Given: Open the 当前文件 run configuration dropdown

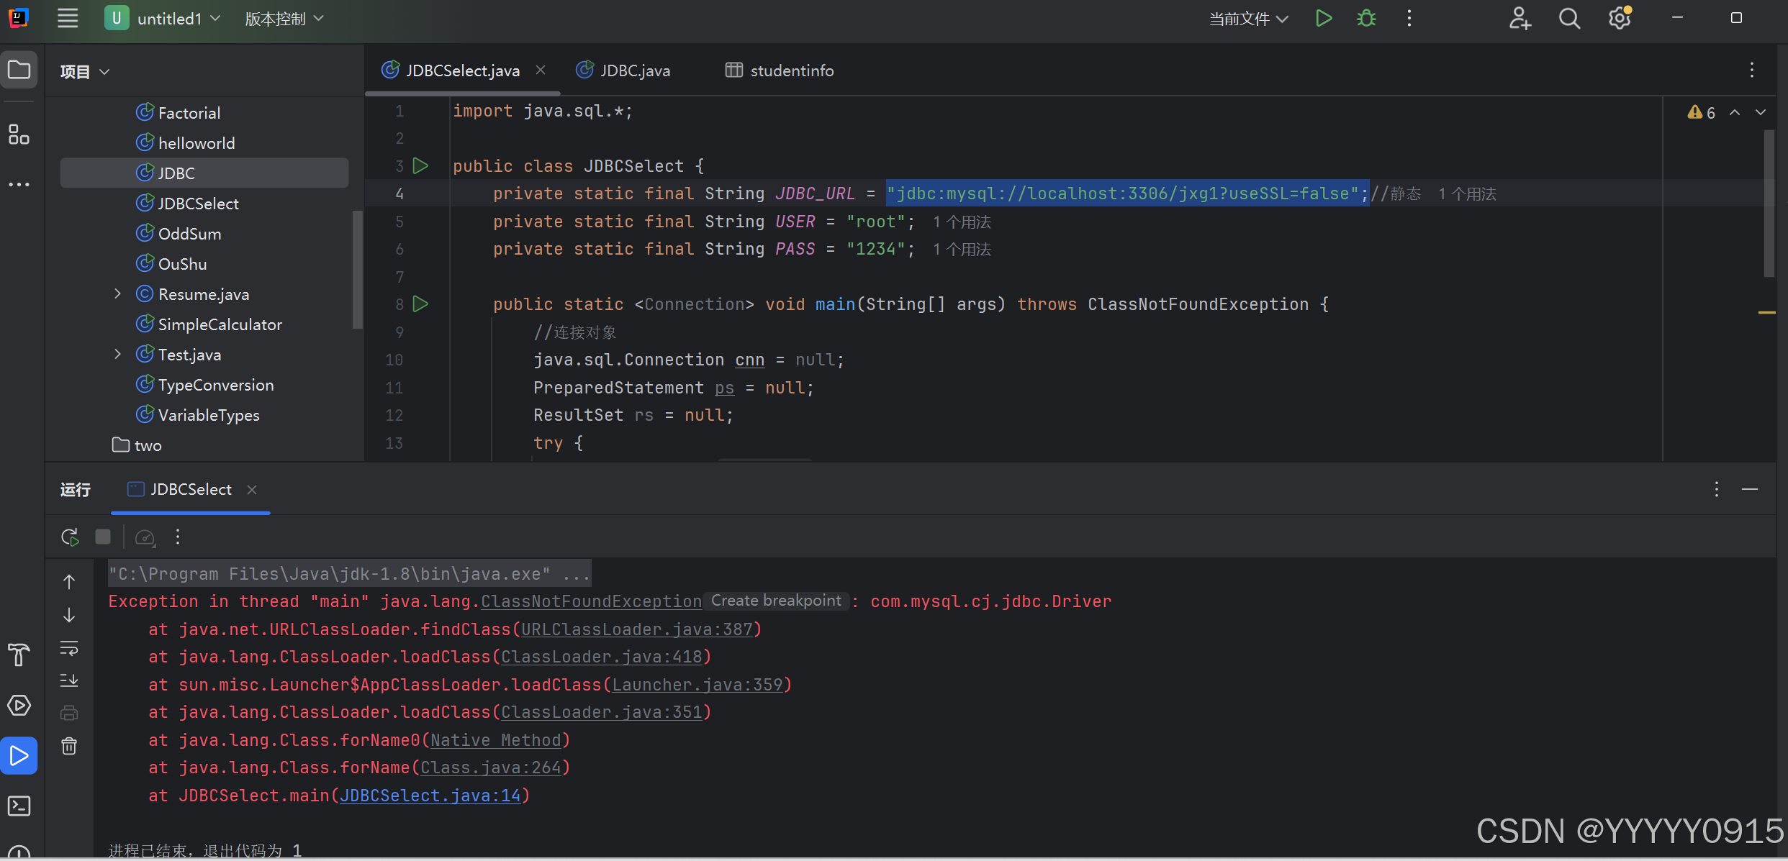Looking at the screenshot, I should pyautogui.click(x=1248, y=19).
